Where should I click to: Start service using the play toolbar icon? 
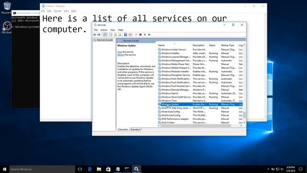[136, 35]
